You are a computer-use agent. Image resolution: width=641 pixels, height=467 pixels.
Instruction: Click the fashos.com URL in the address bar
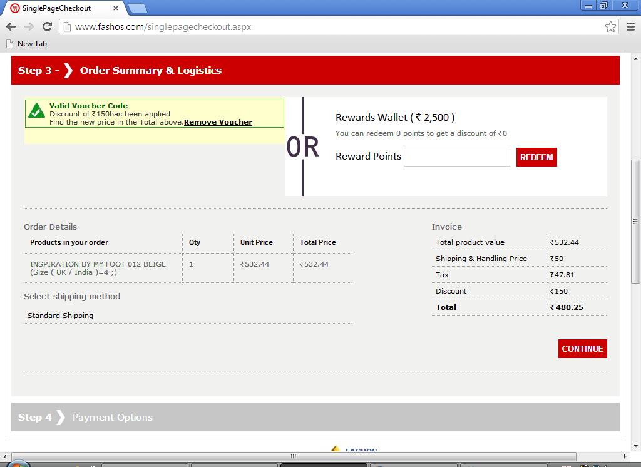(x=163, y=27)
